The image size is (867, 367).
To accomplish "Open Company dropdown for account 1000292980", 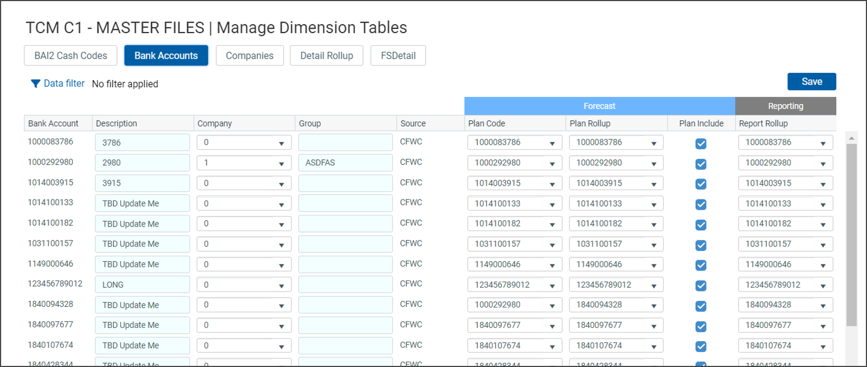I will click(244, 163).
